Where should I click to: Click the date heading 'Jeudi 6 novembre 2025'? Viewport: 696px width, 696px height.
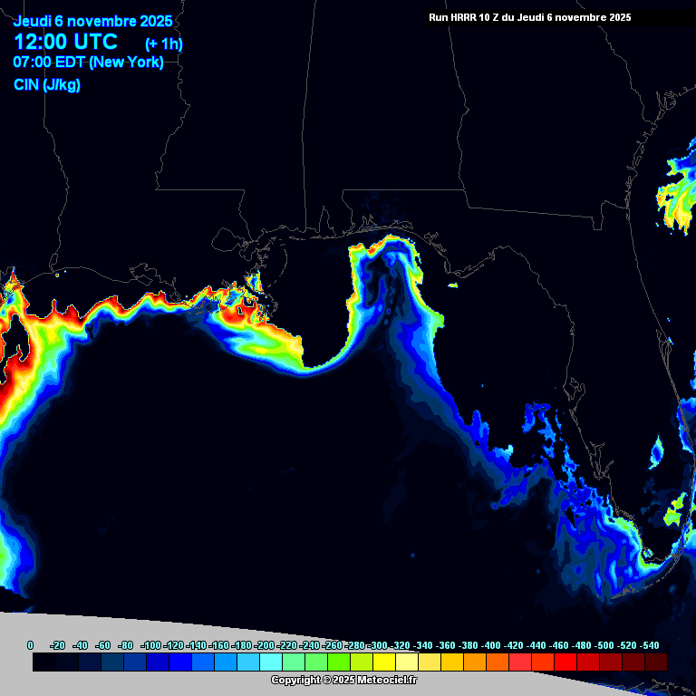92,21
